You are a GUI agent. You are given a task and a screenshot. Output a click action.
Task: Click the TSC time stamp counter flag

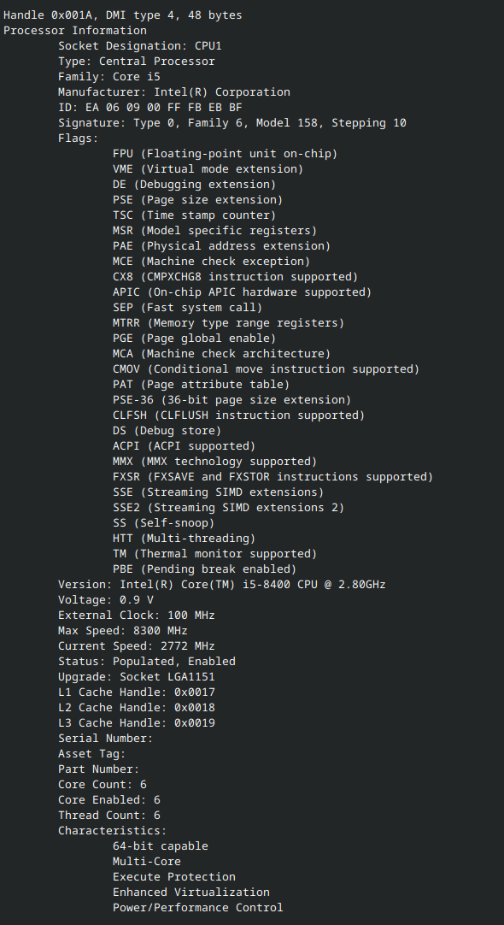[195, 215]
